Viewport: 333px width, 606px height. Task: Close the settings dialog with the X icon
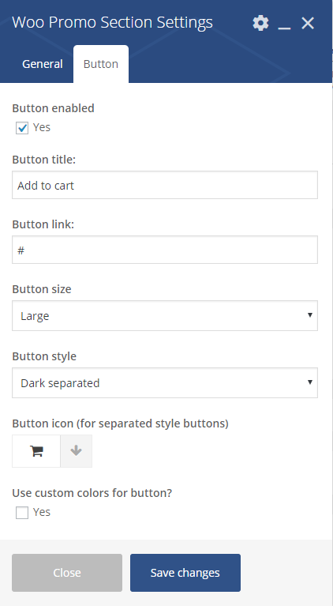point(308,23)
